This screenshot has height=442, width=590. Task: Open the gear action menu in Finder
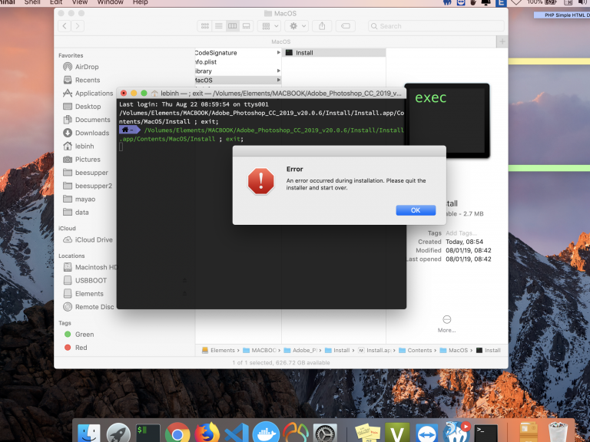point(297,26)
